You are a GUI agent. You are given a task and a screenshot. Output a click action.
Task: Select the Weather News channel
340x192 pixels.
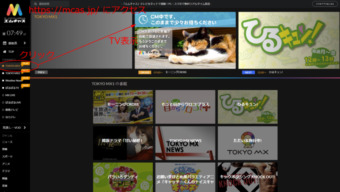click(14, 81)
